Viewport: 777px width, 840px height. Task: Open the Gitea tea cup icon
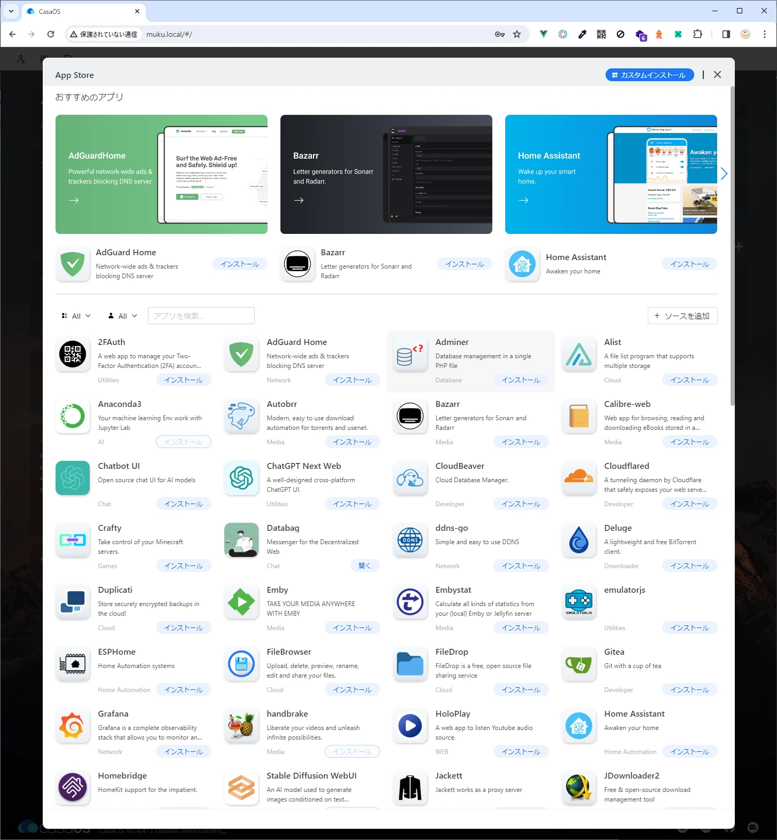(x=579, y=664)
